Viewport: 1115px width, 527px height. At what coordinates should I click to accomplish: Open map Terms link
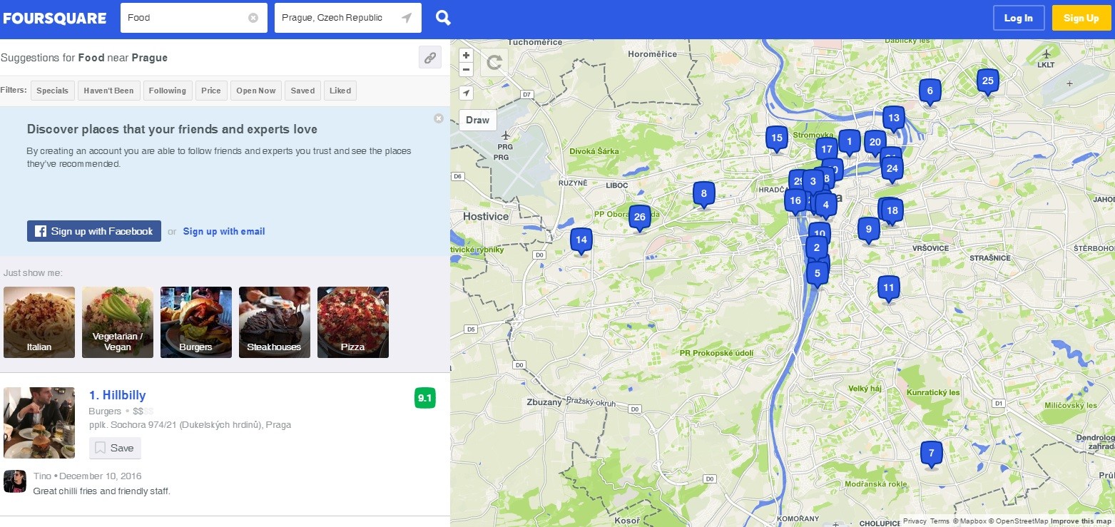tap(940, 521)
